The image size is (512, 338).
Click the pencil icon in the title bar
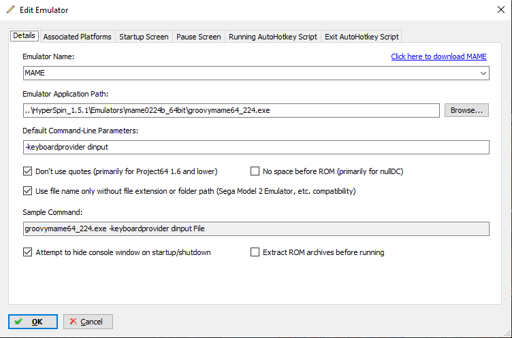[10, 10]
